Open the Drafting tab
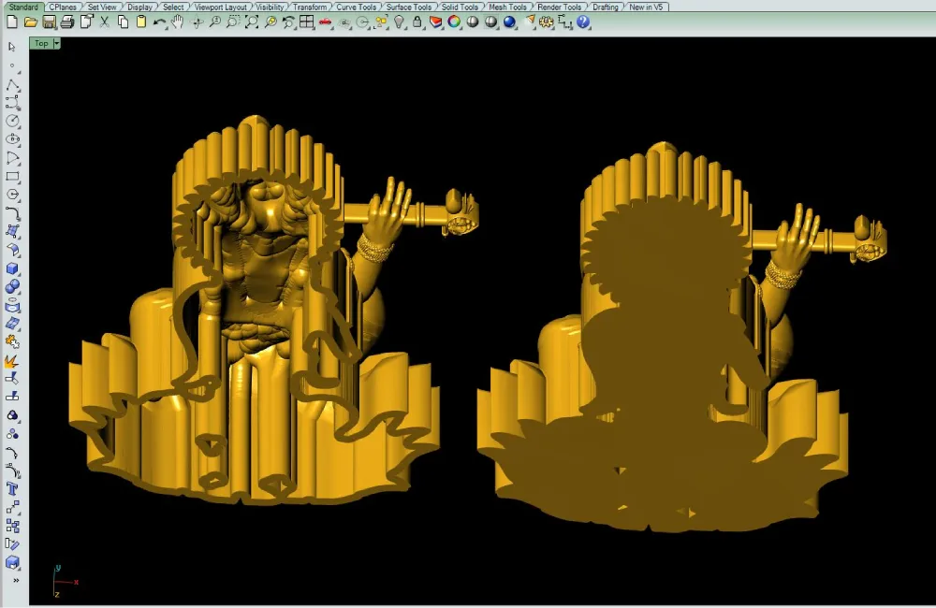The height and width of the screenshot is (608, 936). coord(605,7)
